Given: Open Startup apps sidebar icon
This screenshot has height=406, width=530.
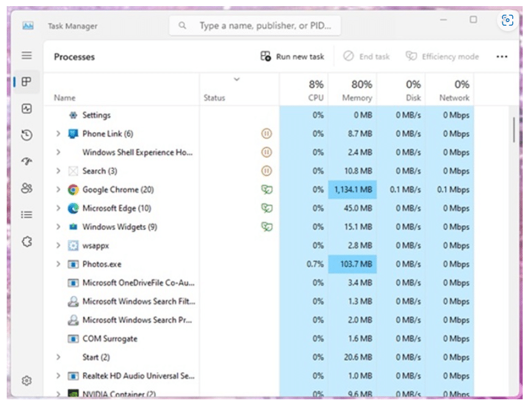Looking at the screenshot, I should 26,161.
